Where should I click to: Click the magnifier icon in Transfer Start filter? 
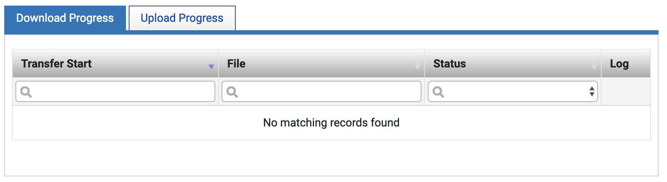point(26,92)
